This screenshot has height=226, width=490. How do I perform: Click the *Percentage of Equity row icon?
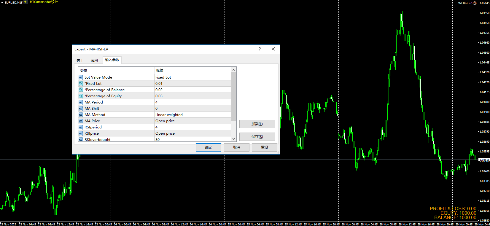(81, 96)
